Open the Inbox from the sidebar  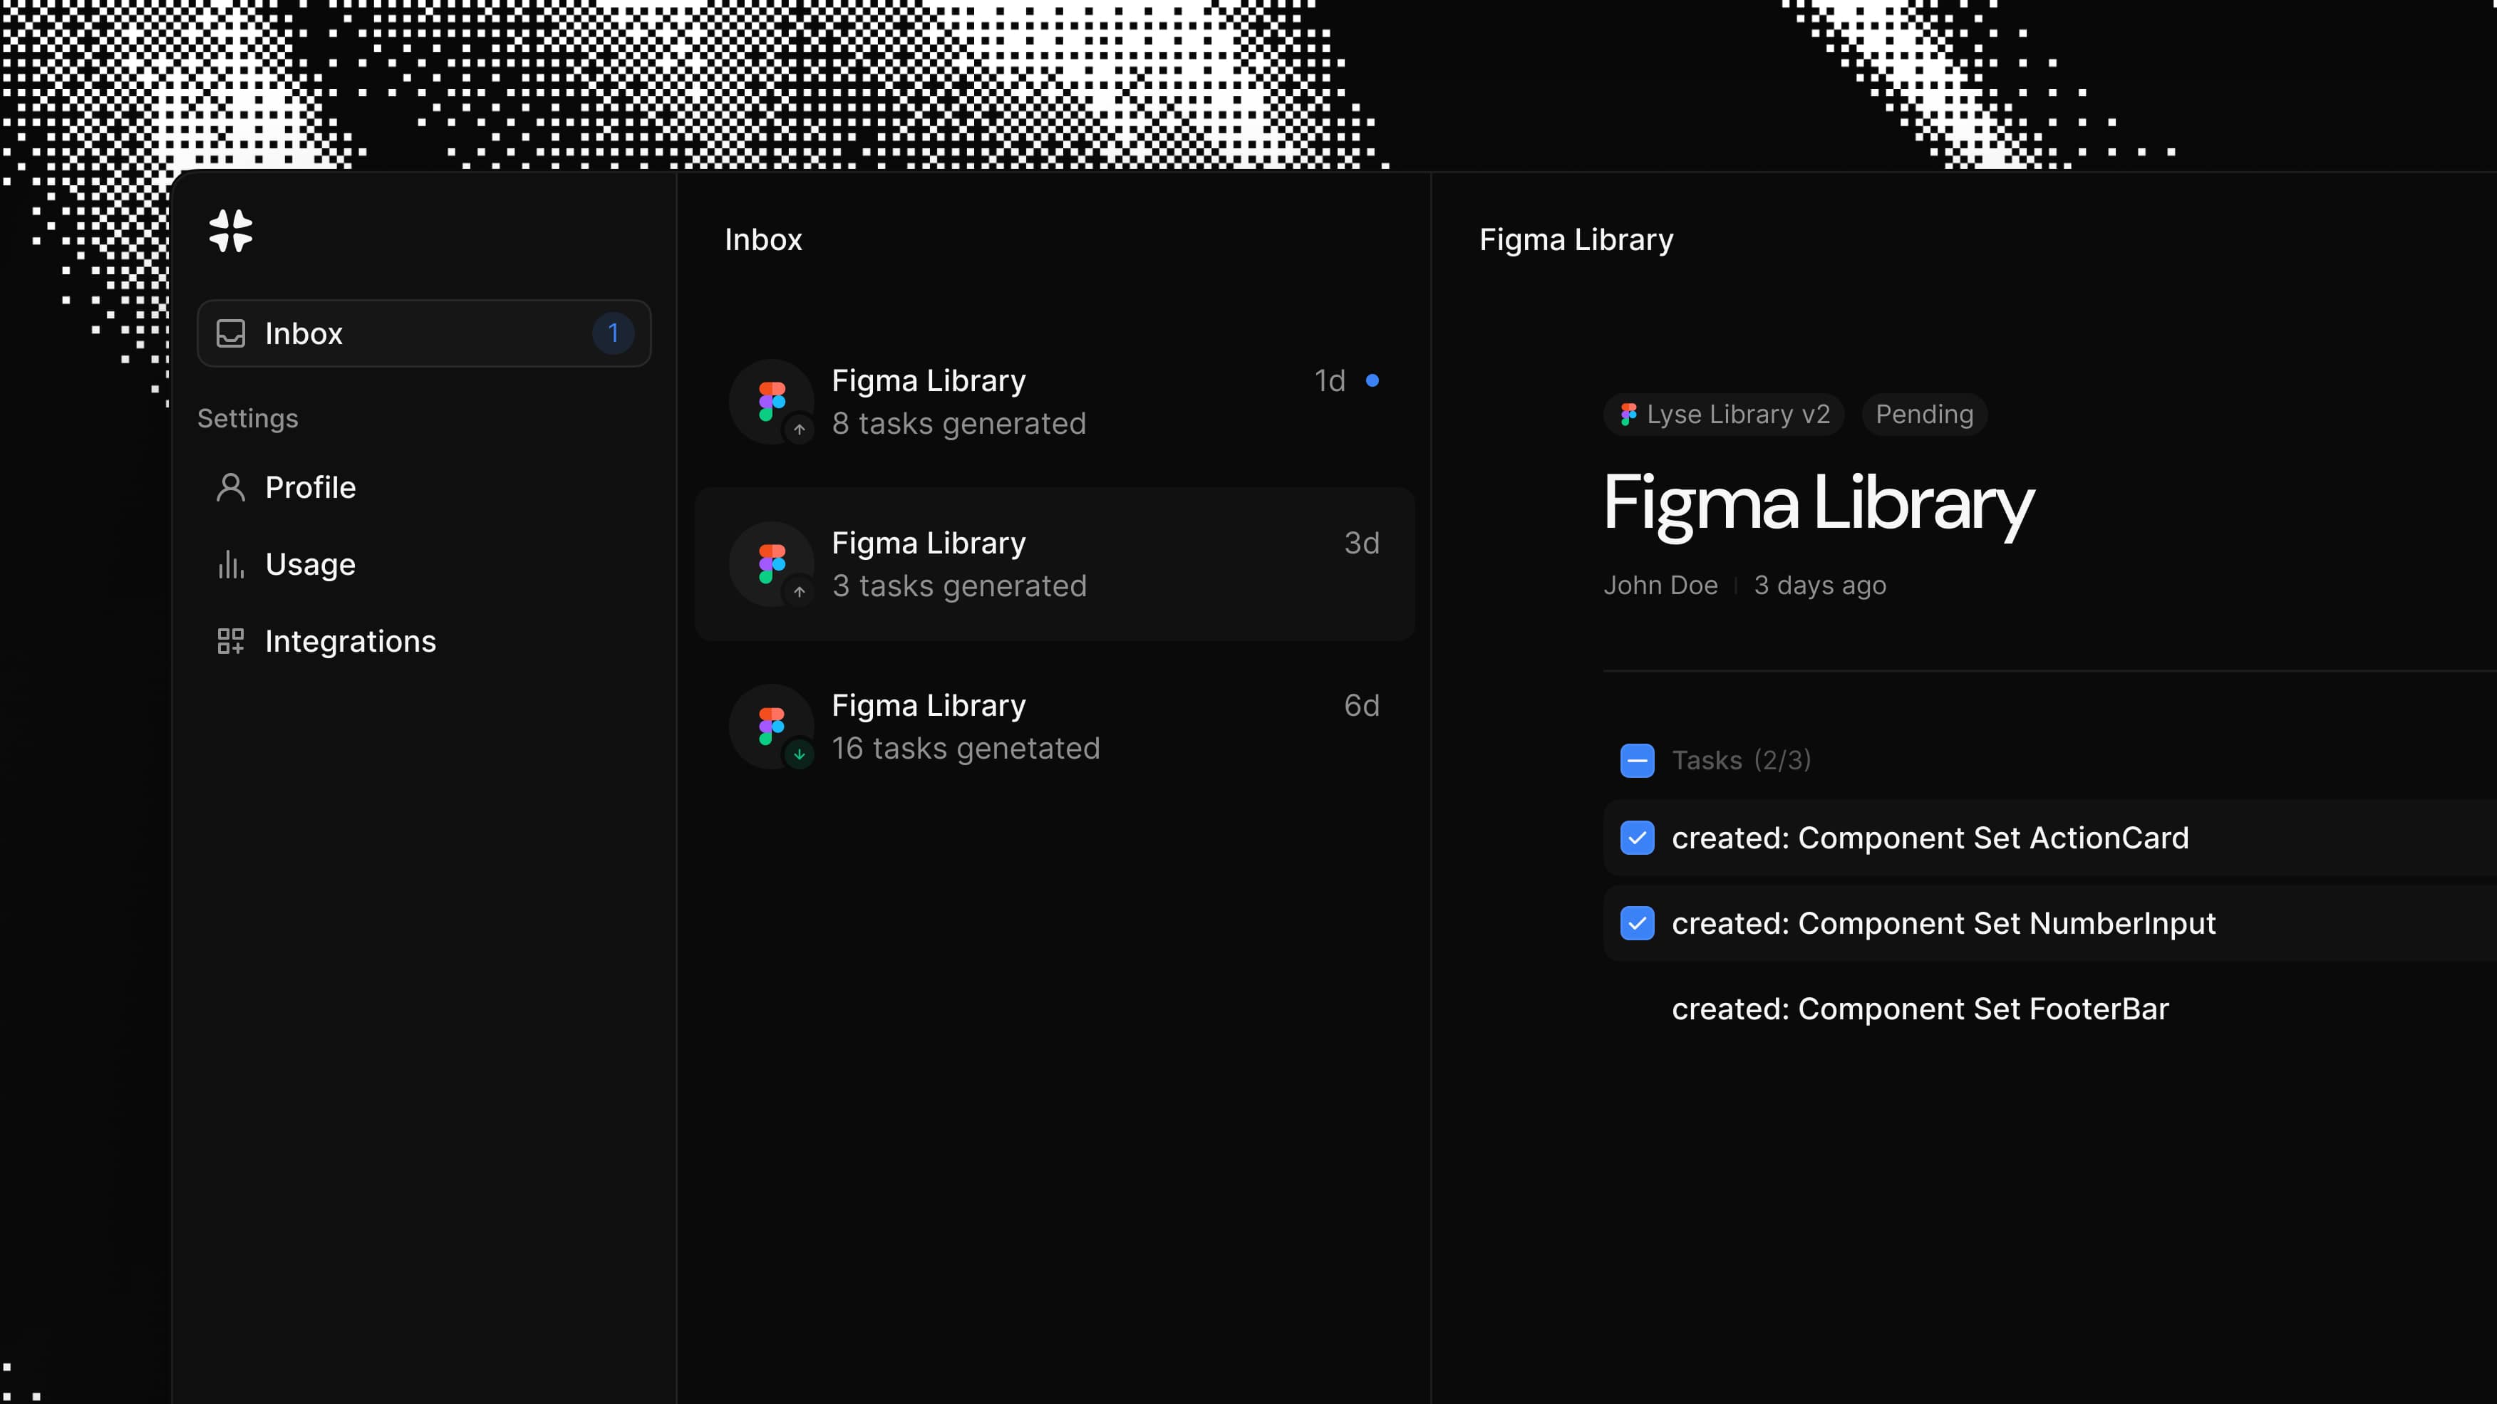tap(304, 333)
